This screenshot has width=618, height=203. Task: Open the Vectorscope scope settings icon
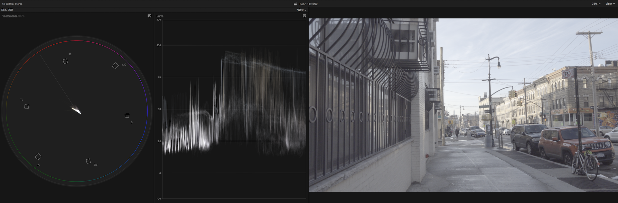click(x=150, y=16)
